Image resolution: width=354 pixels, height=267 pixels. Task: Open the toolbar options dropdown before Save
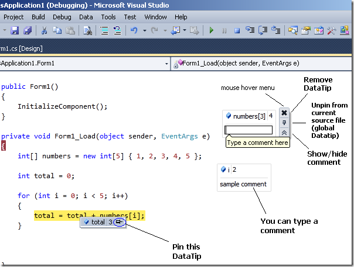click(x=4, y=30)
